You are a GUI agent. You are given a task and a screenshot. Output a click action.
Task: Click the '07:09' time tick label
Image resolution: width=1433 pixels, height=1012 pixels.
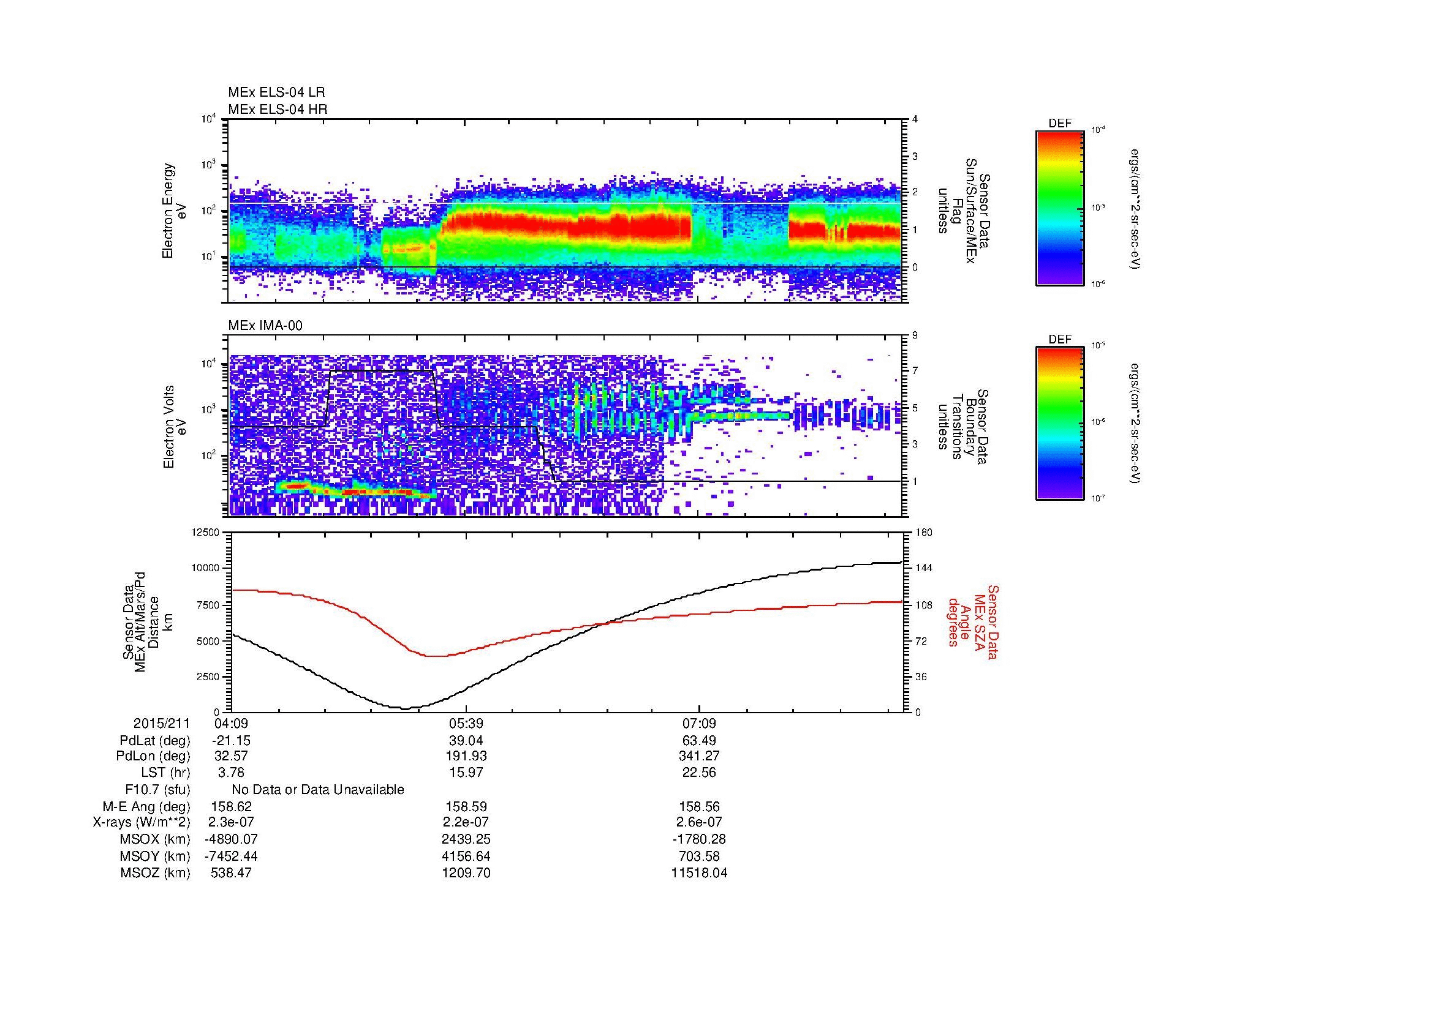[699, 723]
